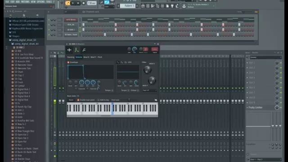Toggle pattern/song mode button

pos(67,3)
